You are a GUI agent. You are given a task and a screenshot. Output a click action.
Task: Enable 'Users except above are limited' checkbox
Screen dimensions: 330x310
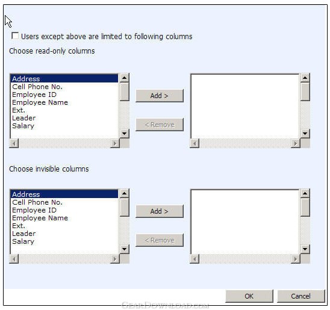point(15,36)
